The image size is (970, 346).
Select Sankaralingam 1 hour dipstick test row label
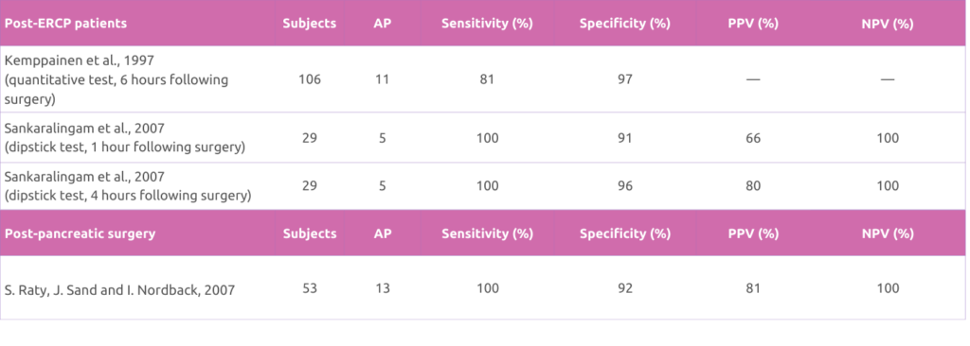[x=137, y=136]
